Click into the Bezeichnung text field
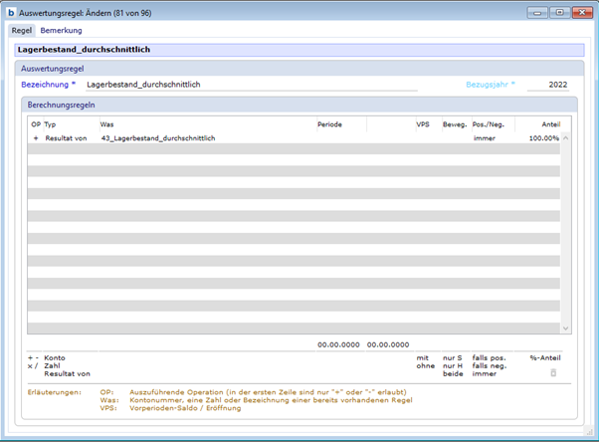The height and width of the screenshot is (442, 599). point(249,85)
